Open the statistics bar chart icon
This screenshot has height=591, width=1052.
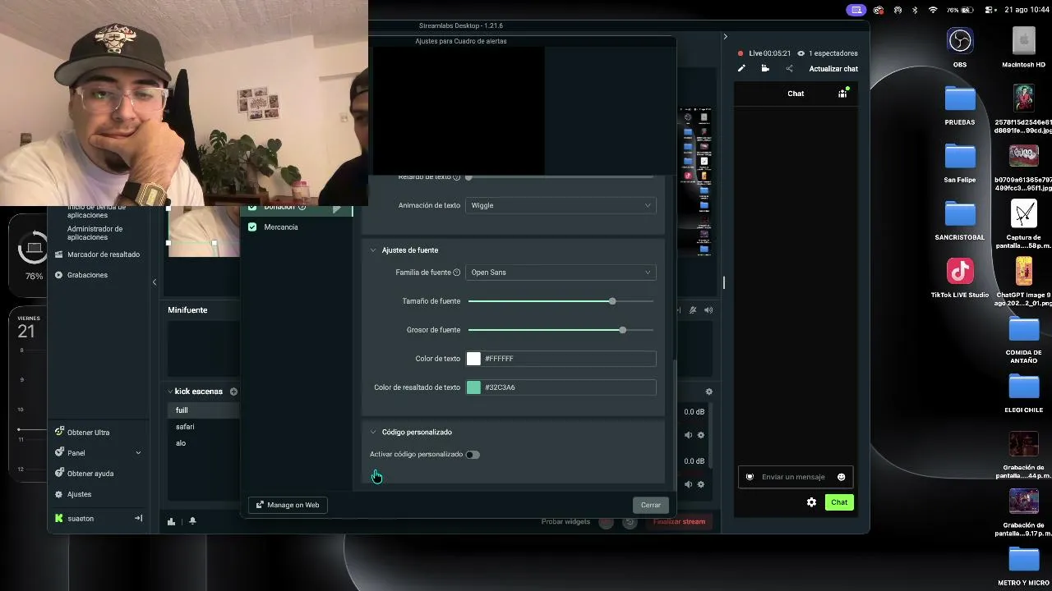pos(171,521)
